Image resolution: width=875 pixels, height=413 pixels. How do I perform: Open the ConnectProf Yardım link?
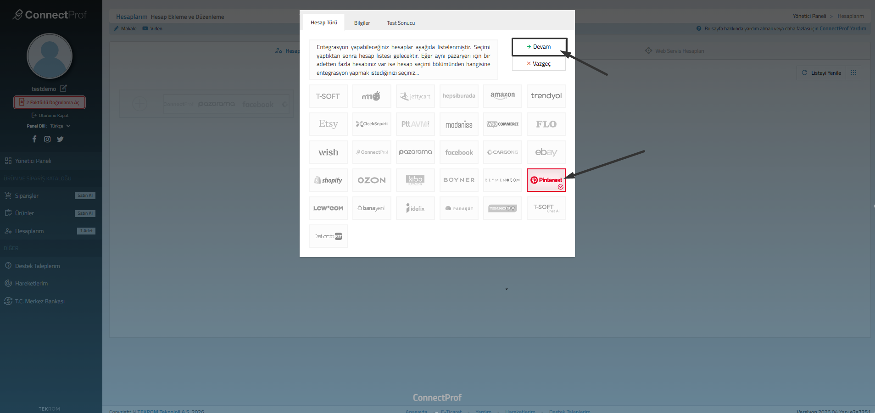[x=842, y=28]
